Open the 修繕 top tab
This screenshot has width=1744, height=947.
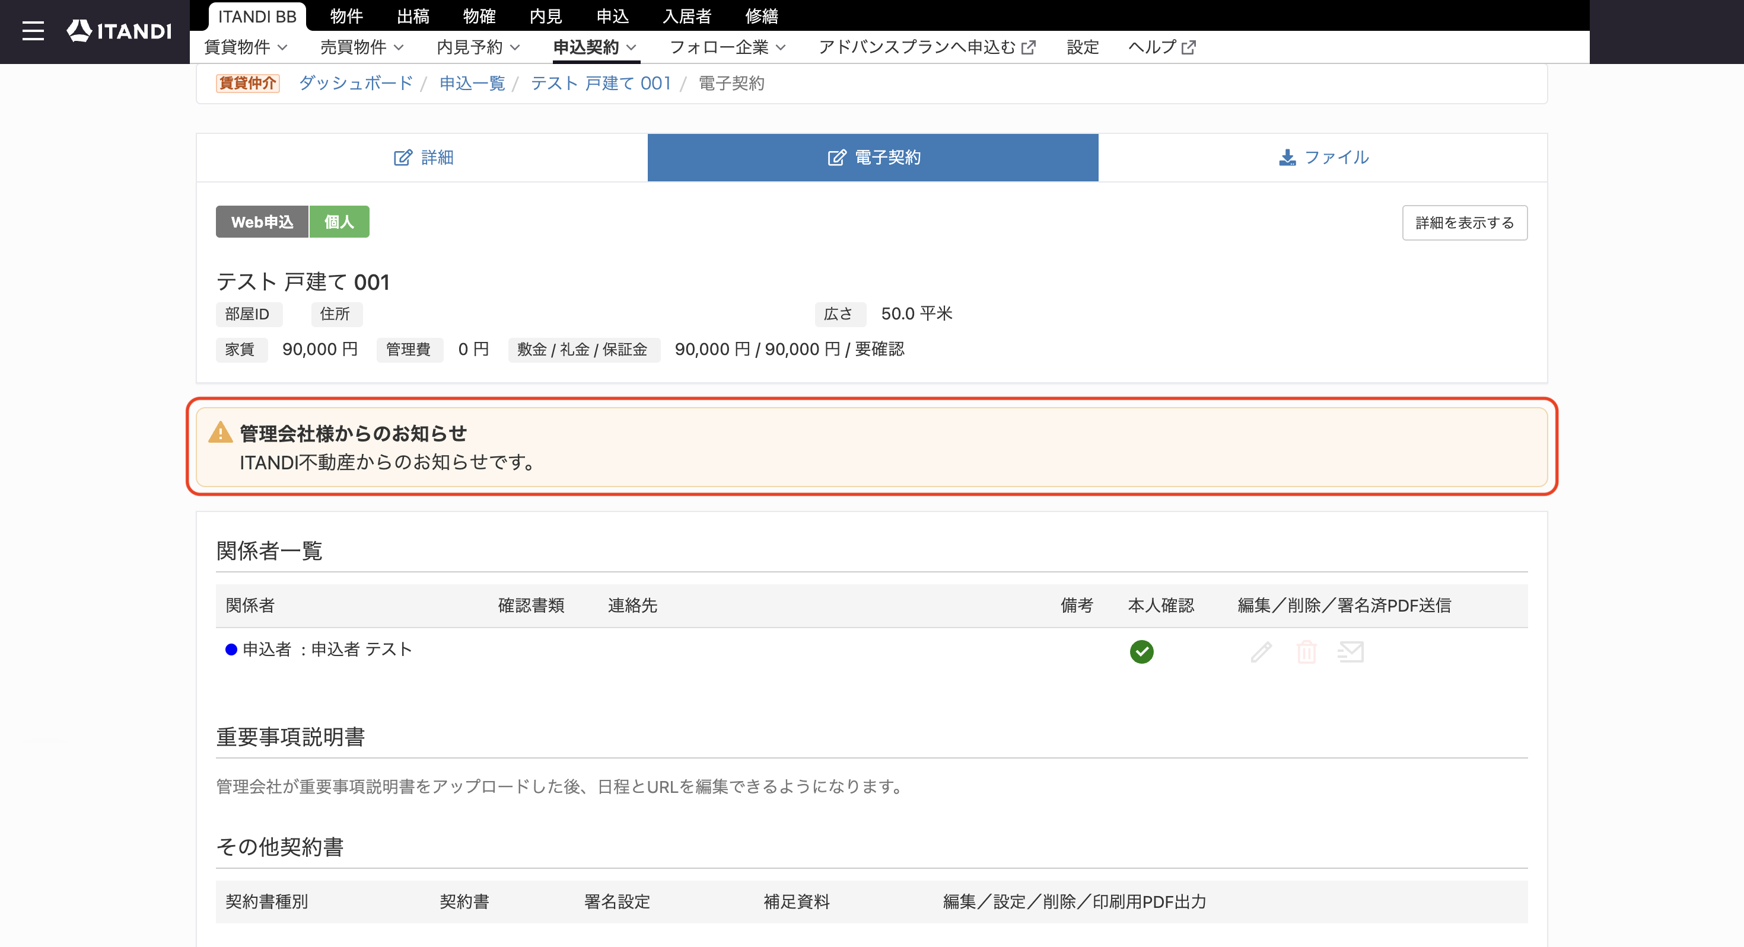pos(762,16)
